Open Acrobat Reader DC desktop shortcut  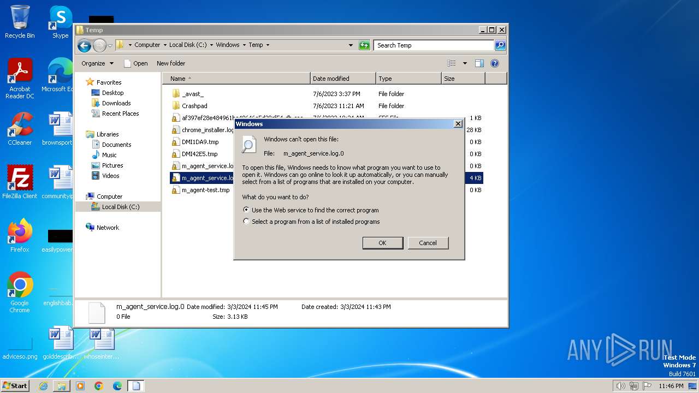click(x=20, y=79)
